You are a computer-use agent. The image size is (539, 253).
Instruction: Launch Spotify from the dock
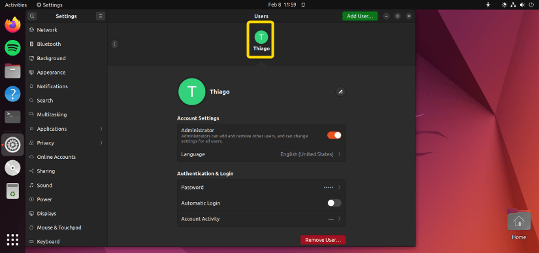click(12, 48)
